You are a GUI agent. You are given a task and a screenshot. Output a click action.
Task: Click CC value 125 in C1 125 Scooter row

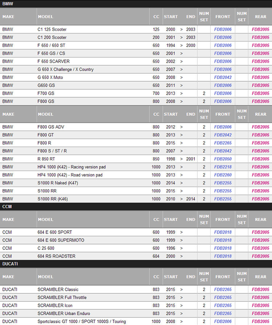click(156, 29)
